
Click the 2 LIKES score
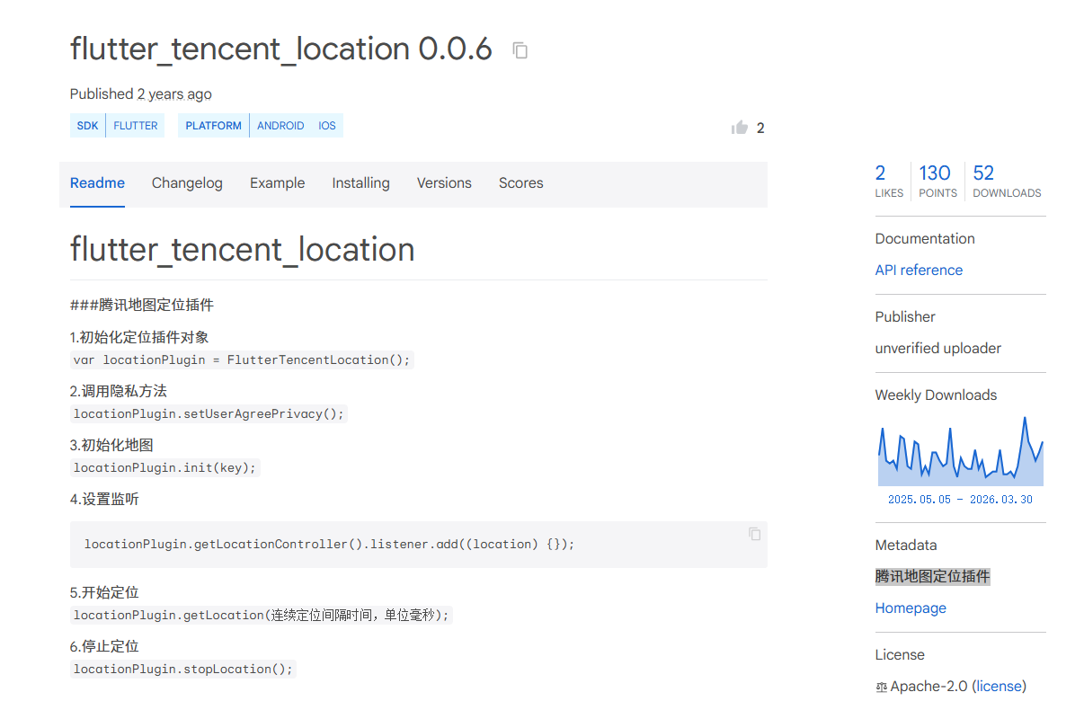coord(889,181)
